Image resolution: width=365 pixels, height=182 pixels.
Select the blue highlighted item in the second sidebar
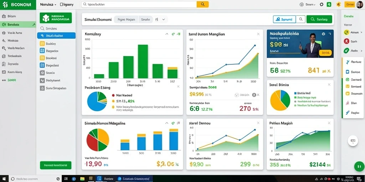(x=56, y=36)
